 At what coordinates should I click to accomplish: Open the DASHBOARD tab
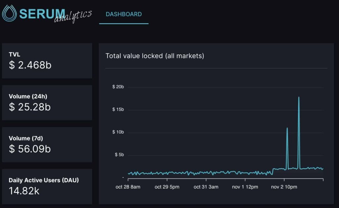(124, 14)
